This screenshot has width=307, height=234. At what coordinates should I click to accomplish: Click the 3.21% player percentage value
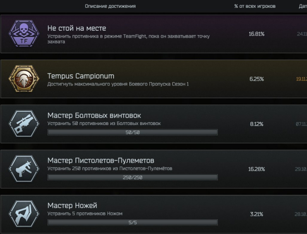point(257,214)
